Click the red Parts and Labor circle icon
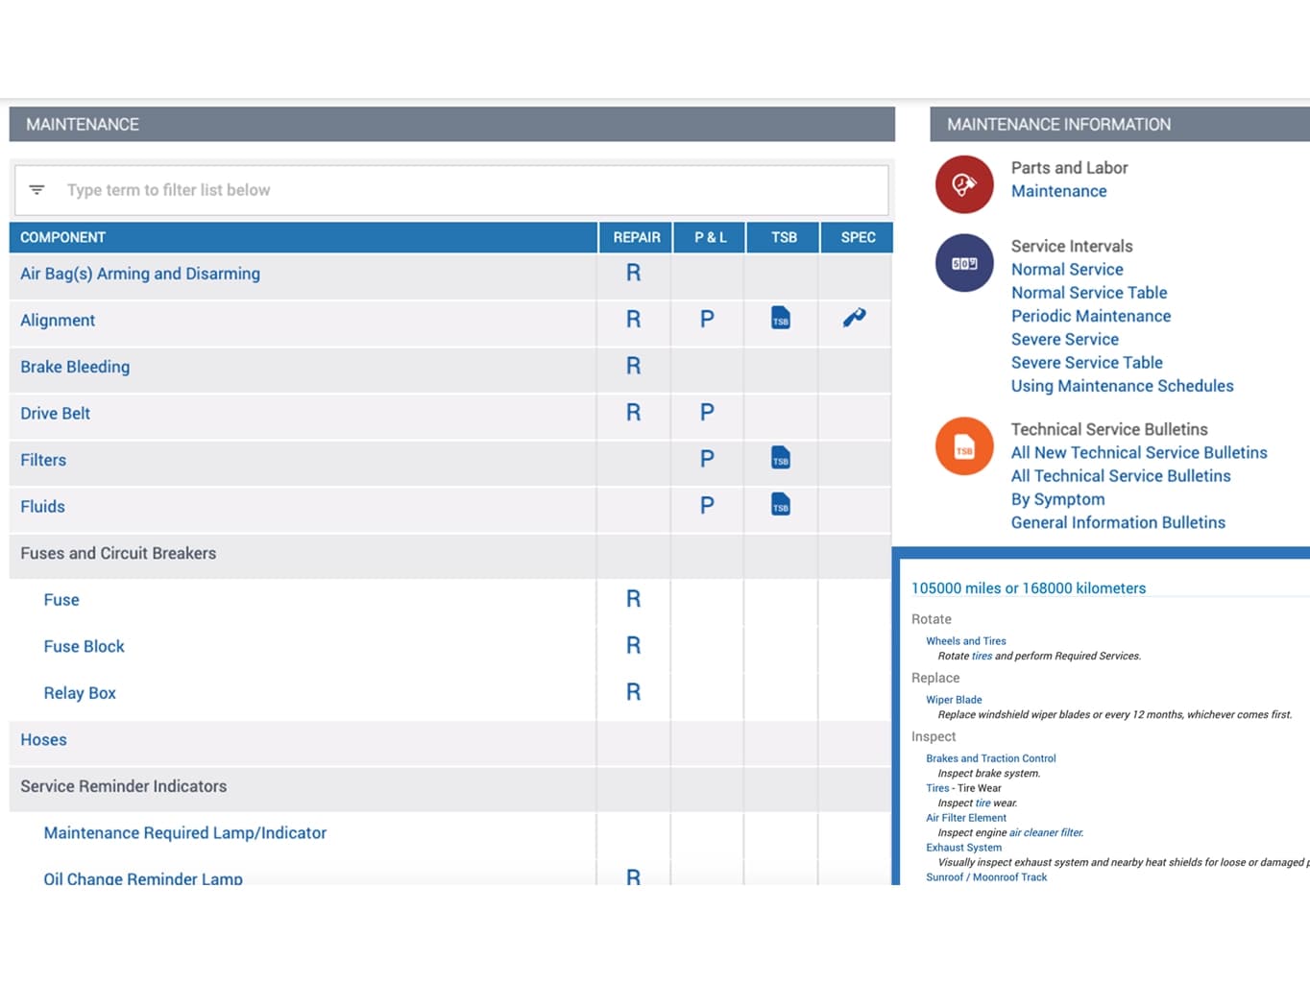The height and width of the screenshot is (983, 1310). point(964,184)
